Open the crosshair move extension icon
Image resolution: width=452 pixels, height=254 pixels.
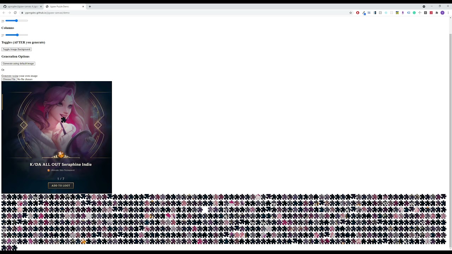click(x=420, y=13)
